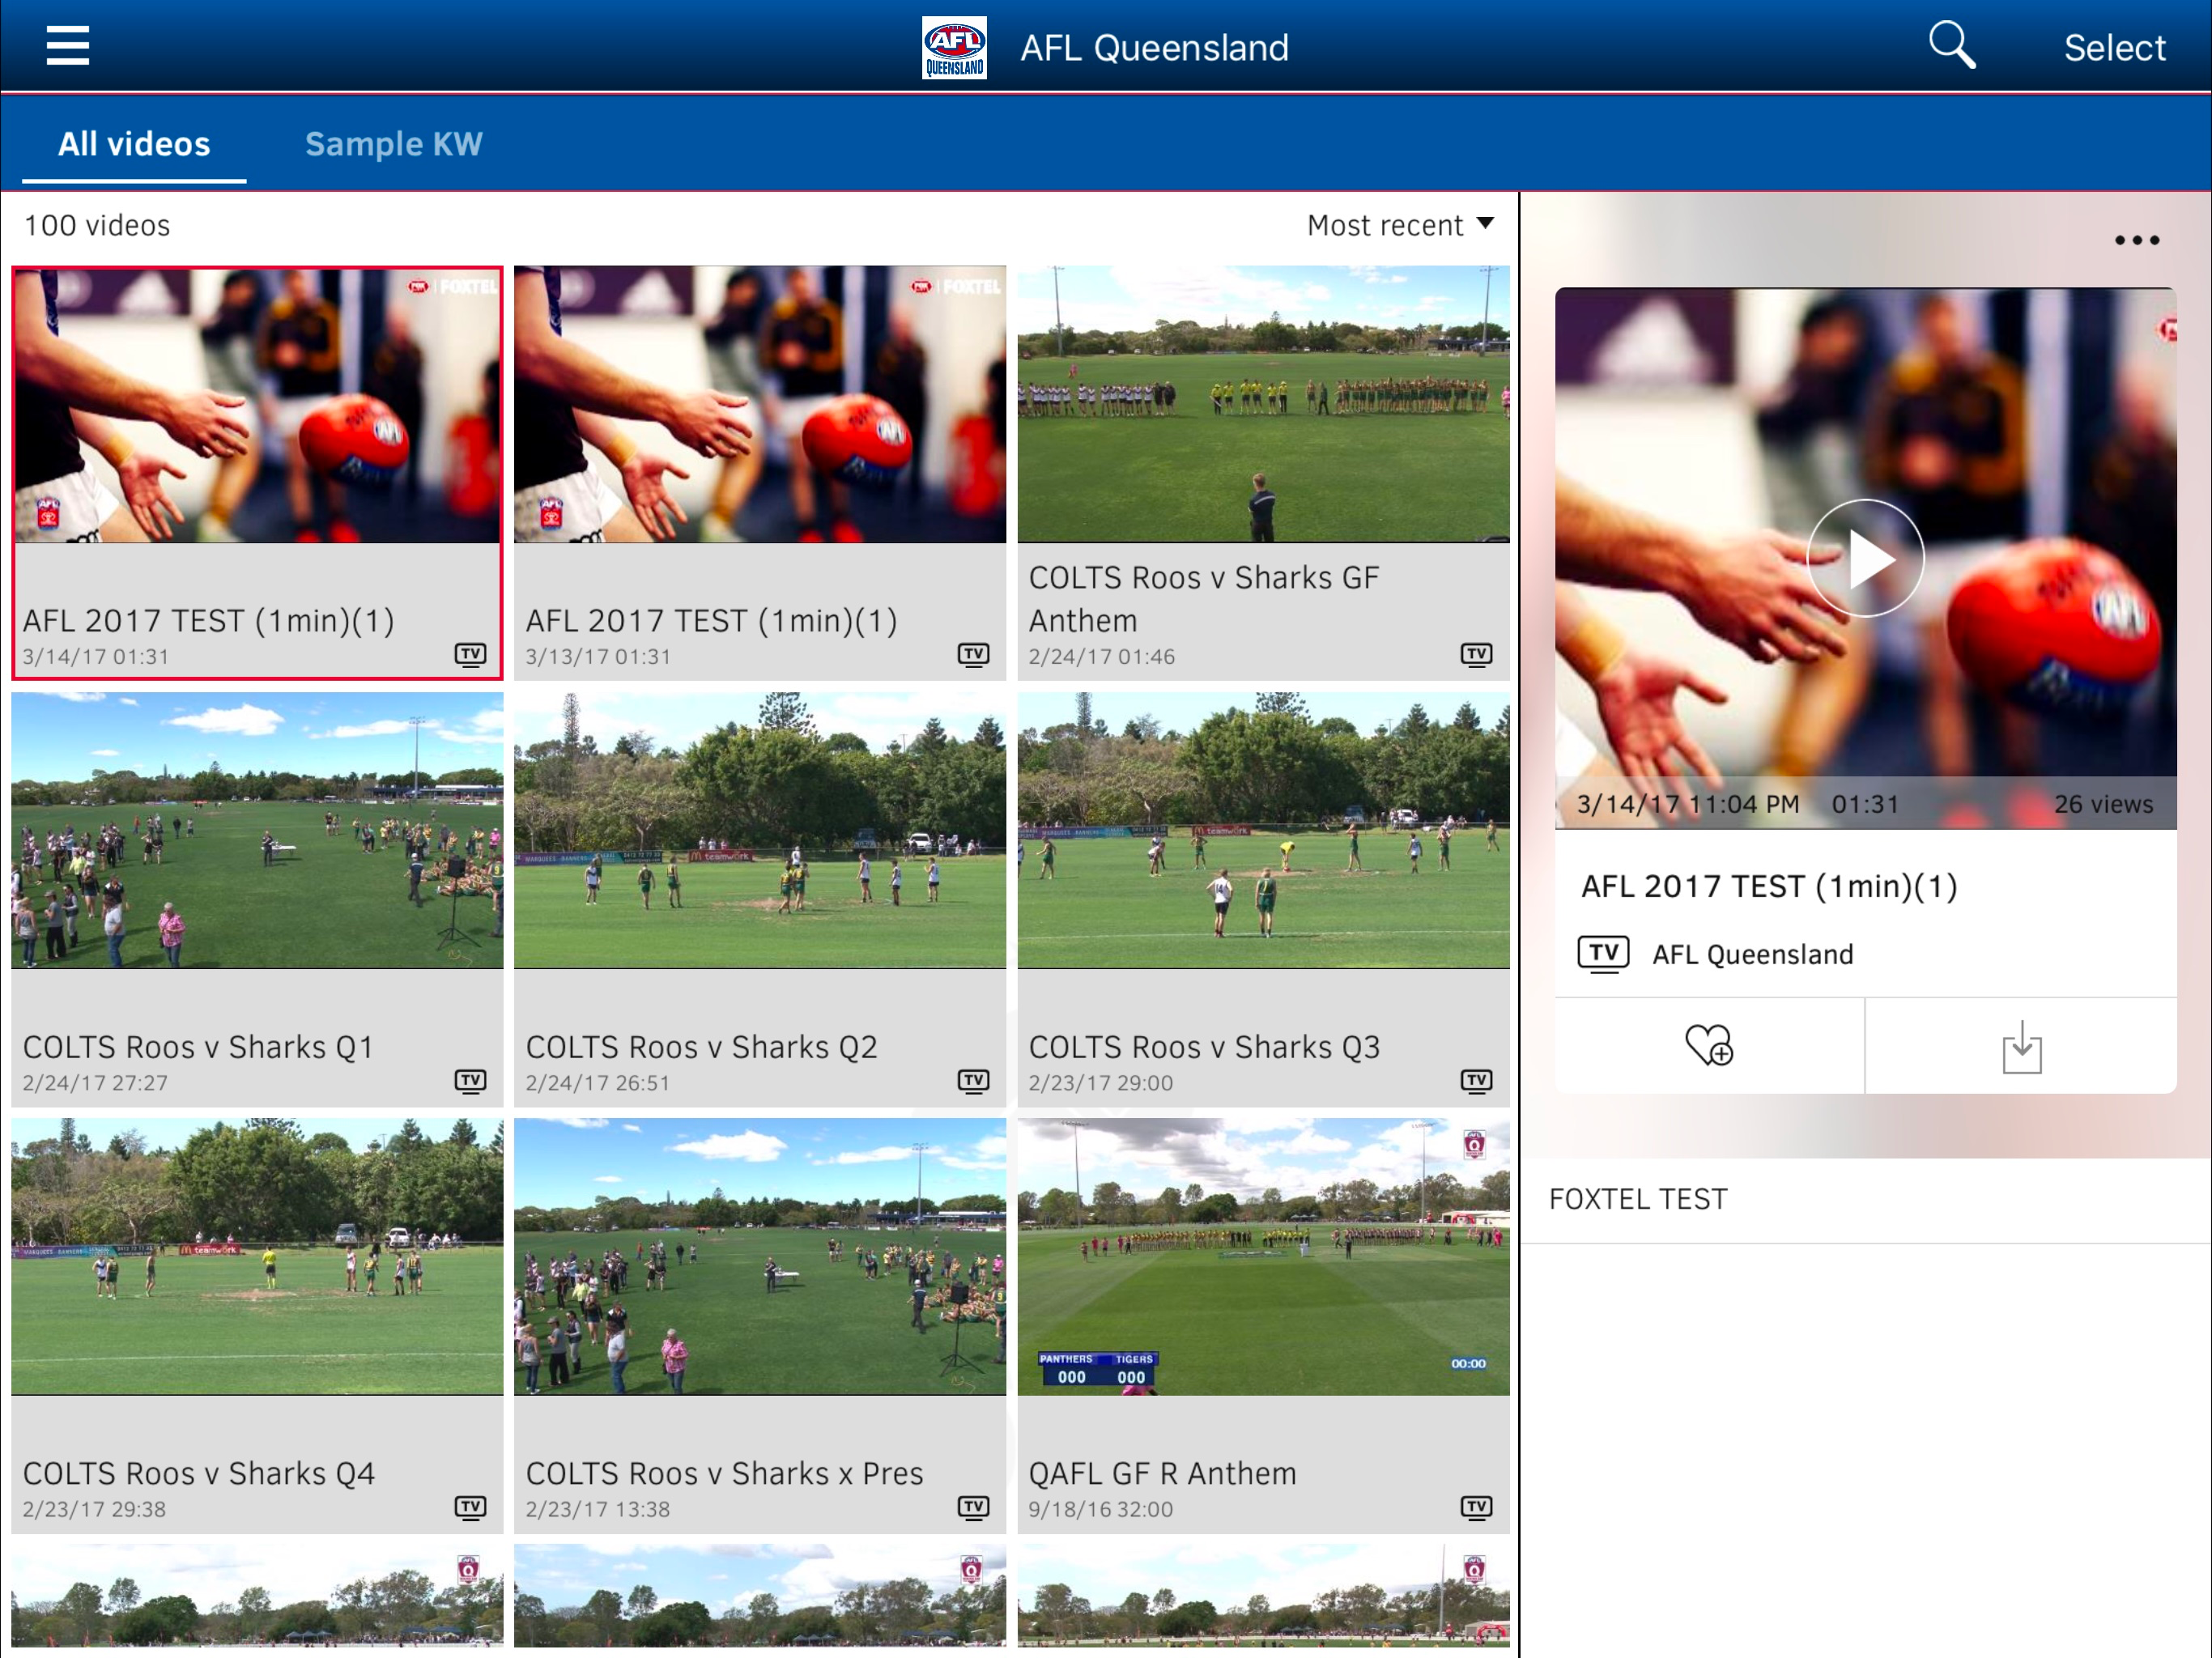Click TV icon on COLTS Roos v Sharks Q3
Image resolution: width=2212 pixels, height=1658 pixels.
1476,1081
